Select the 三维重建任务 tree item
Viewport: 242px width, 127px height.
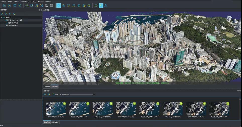pos(13,25)
